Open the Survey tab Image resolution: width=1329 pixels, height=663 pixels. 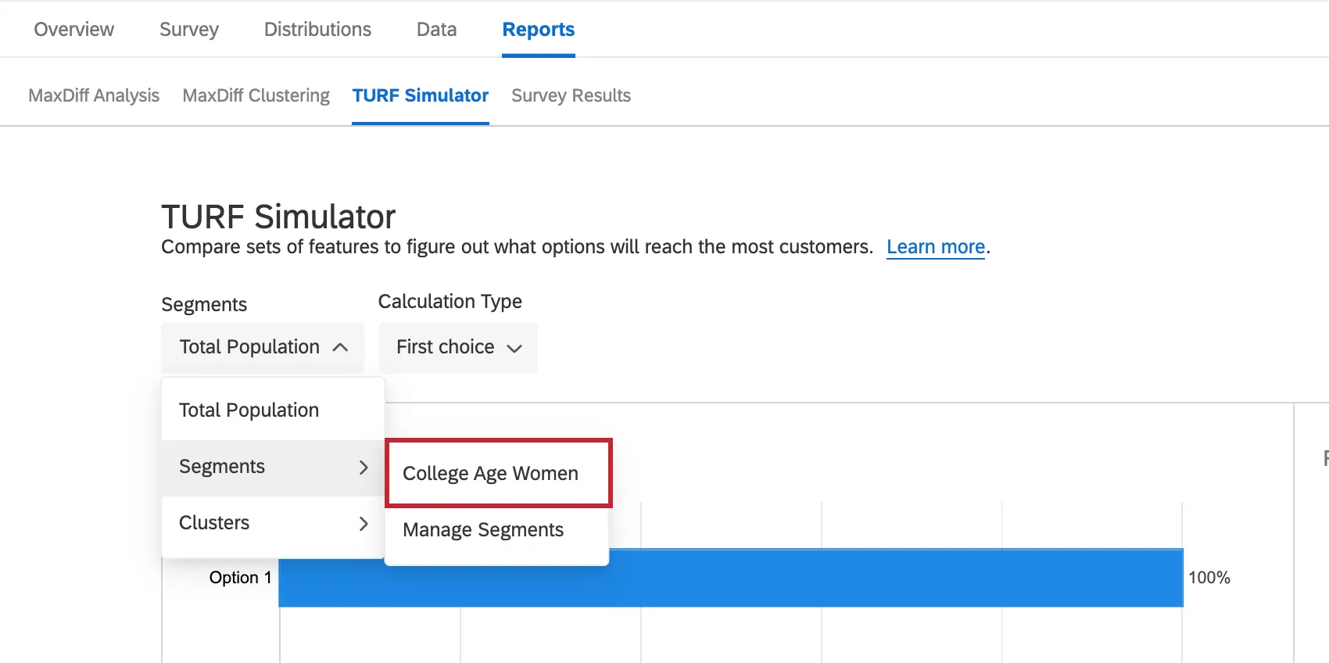click(x=188, y=29)
